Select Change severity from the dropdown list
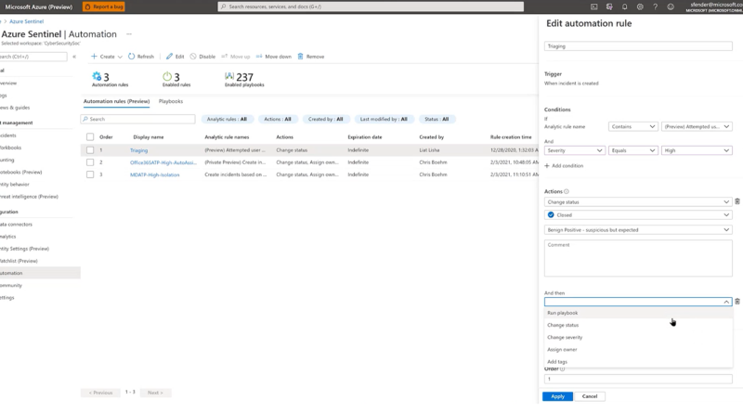743x413 pixels. [638, 338]
